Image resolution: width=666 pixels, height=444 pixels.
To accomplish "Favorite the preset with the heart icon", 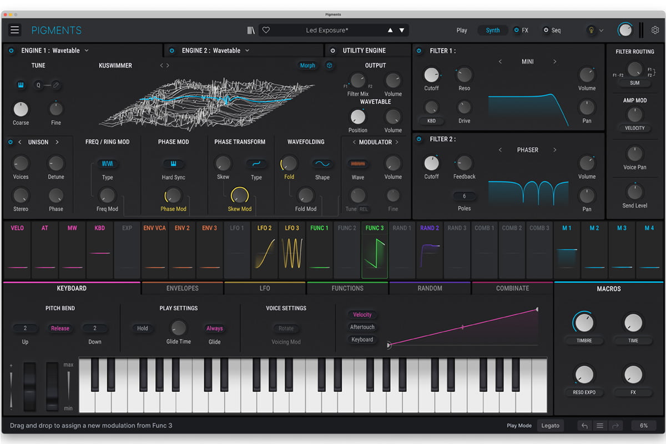I will coord(266,30).
